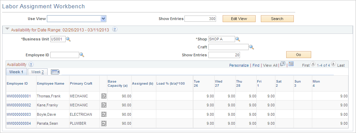
Task: Click the Go button
Action: tap(299, 55)
